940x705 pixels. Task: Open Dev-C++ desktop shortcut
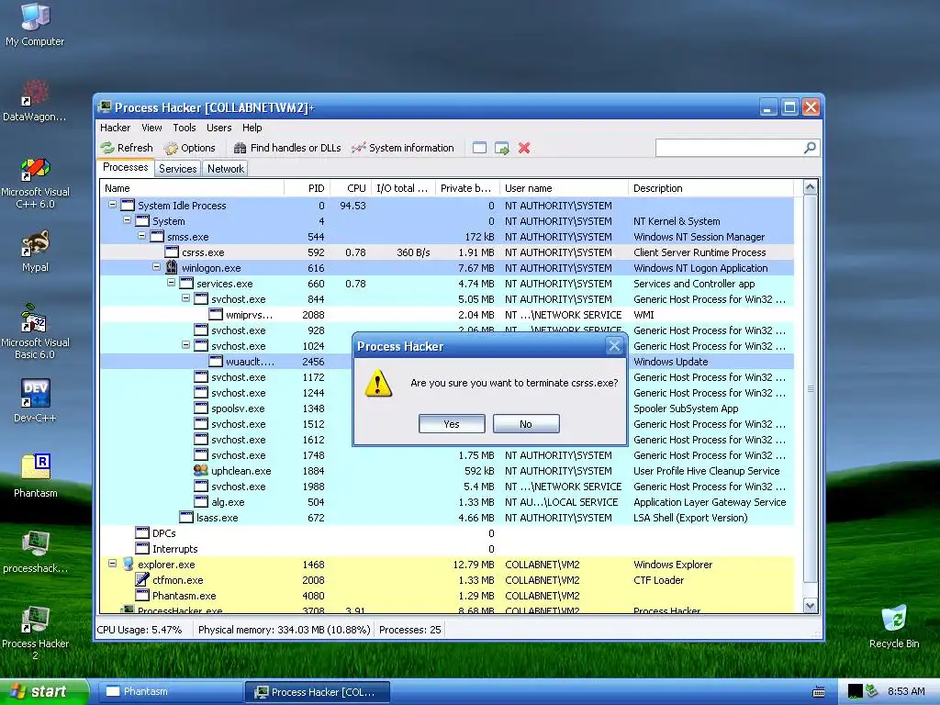(x=35, y=401)
